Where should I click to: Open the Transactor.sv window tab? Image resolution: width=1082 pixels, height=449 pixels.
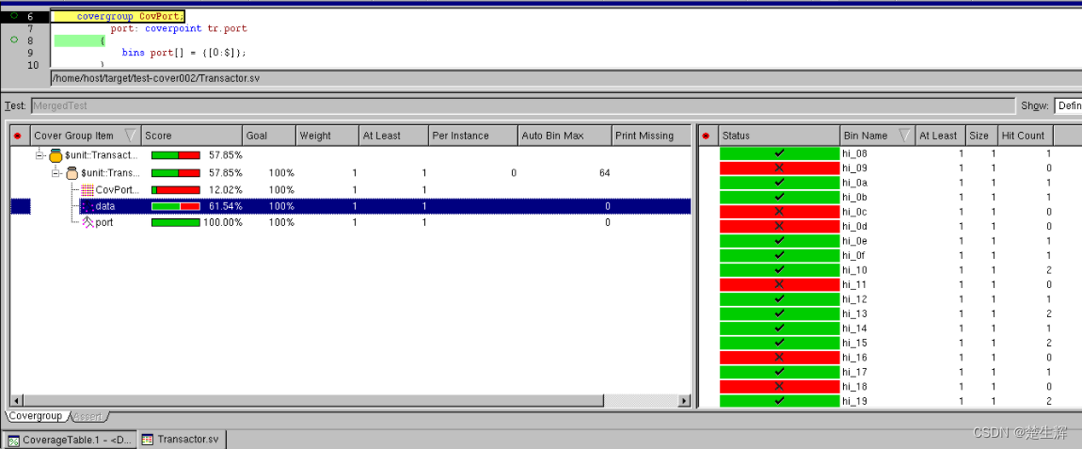(x=183, y=440)
